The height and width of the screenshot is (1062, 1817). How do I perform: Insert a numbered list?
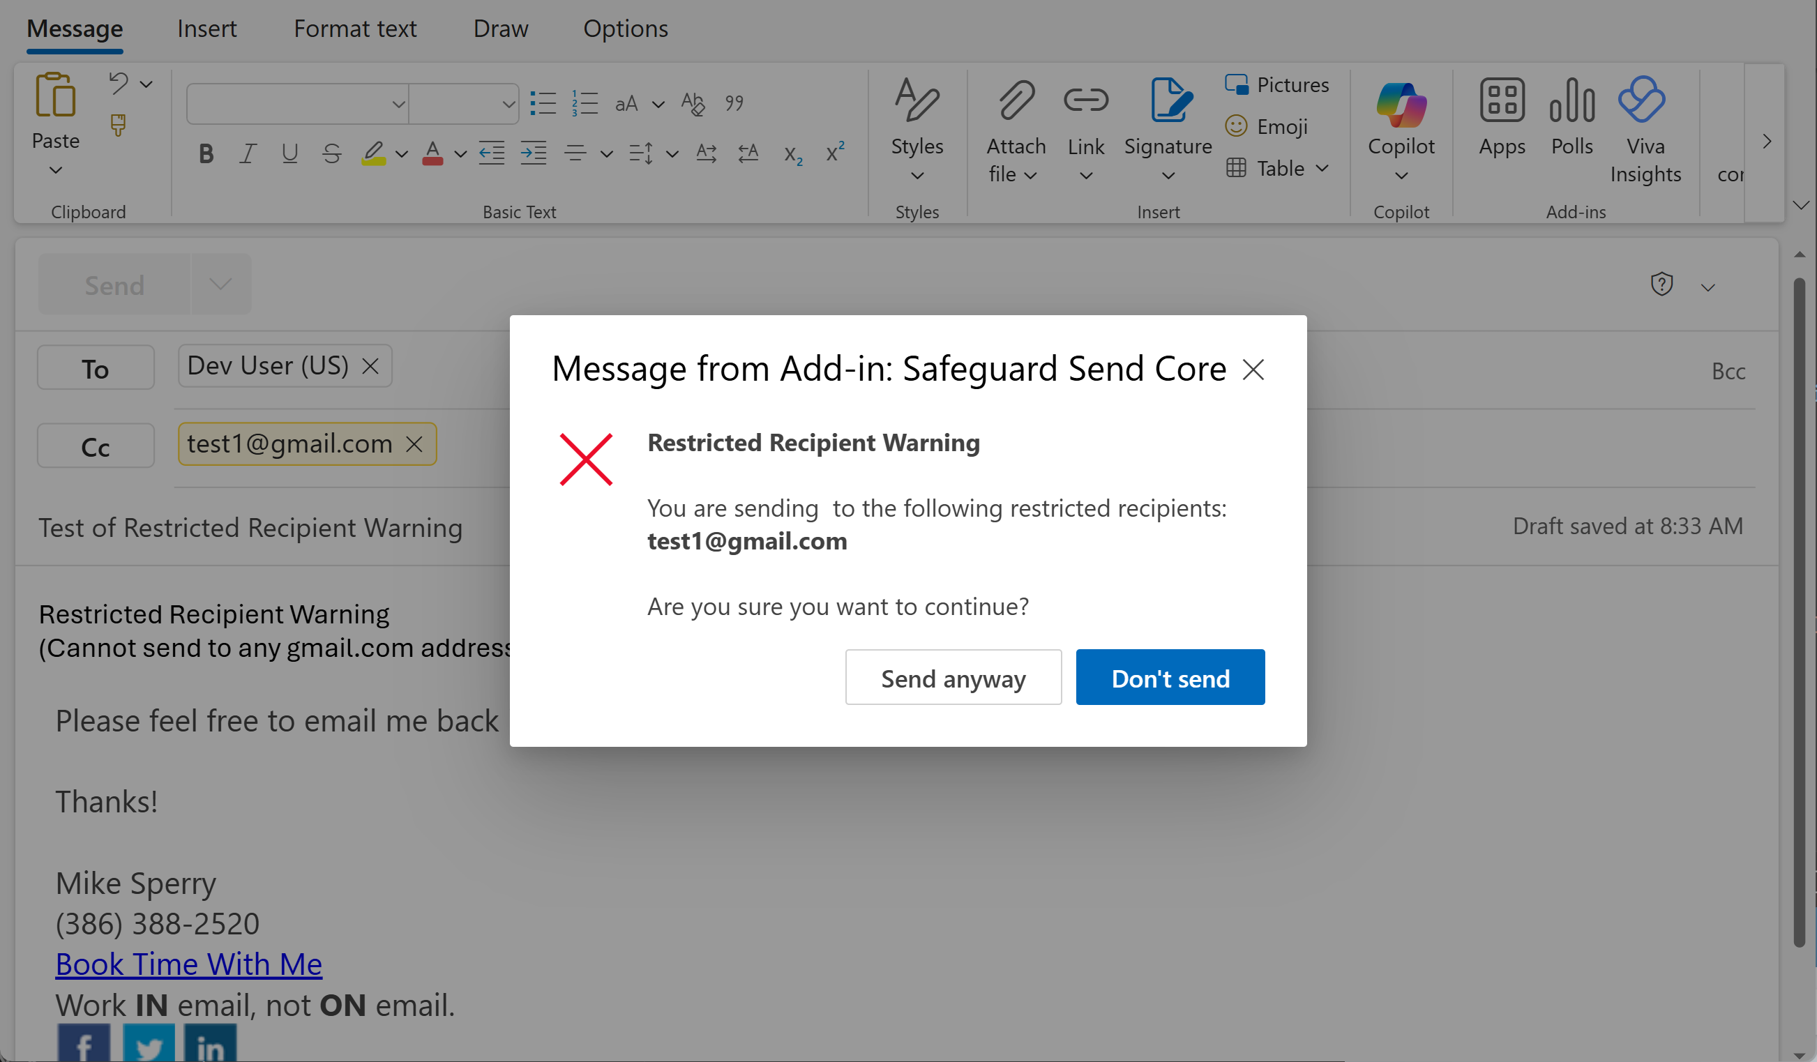[585, 103]
